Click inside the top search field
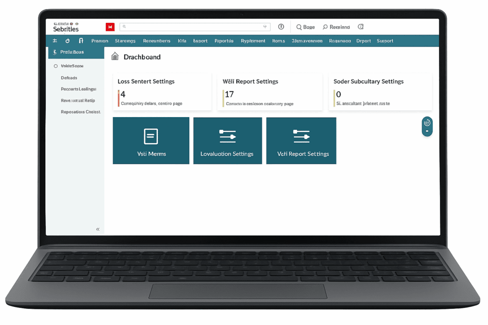 tap(191, 27)
